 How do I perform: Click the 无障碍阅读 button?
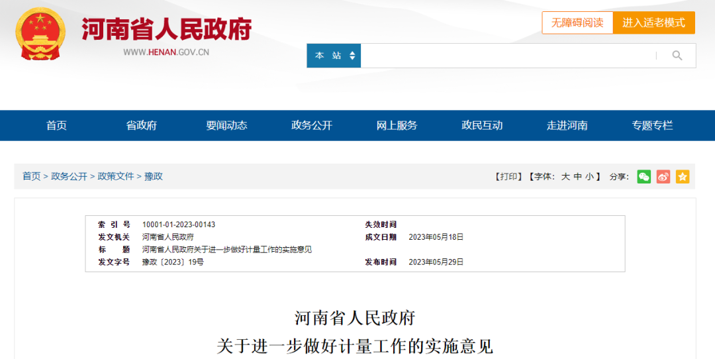(x=577, y=23)
